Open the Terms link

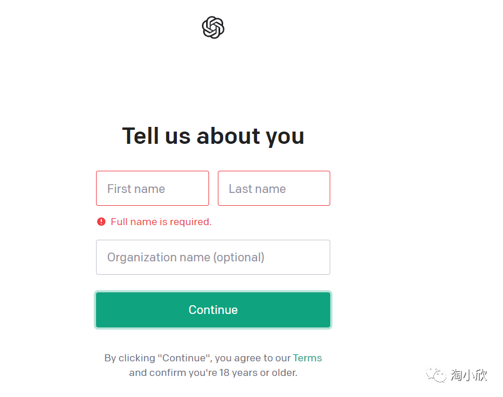point(307,358)
